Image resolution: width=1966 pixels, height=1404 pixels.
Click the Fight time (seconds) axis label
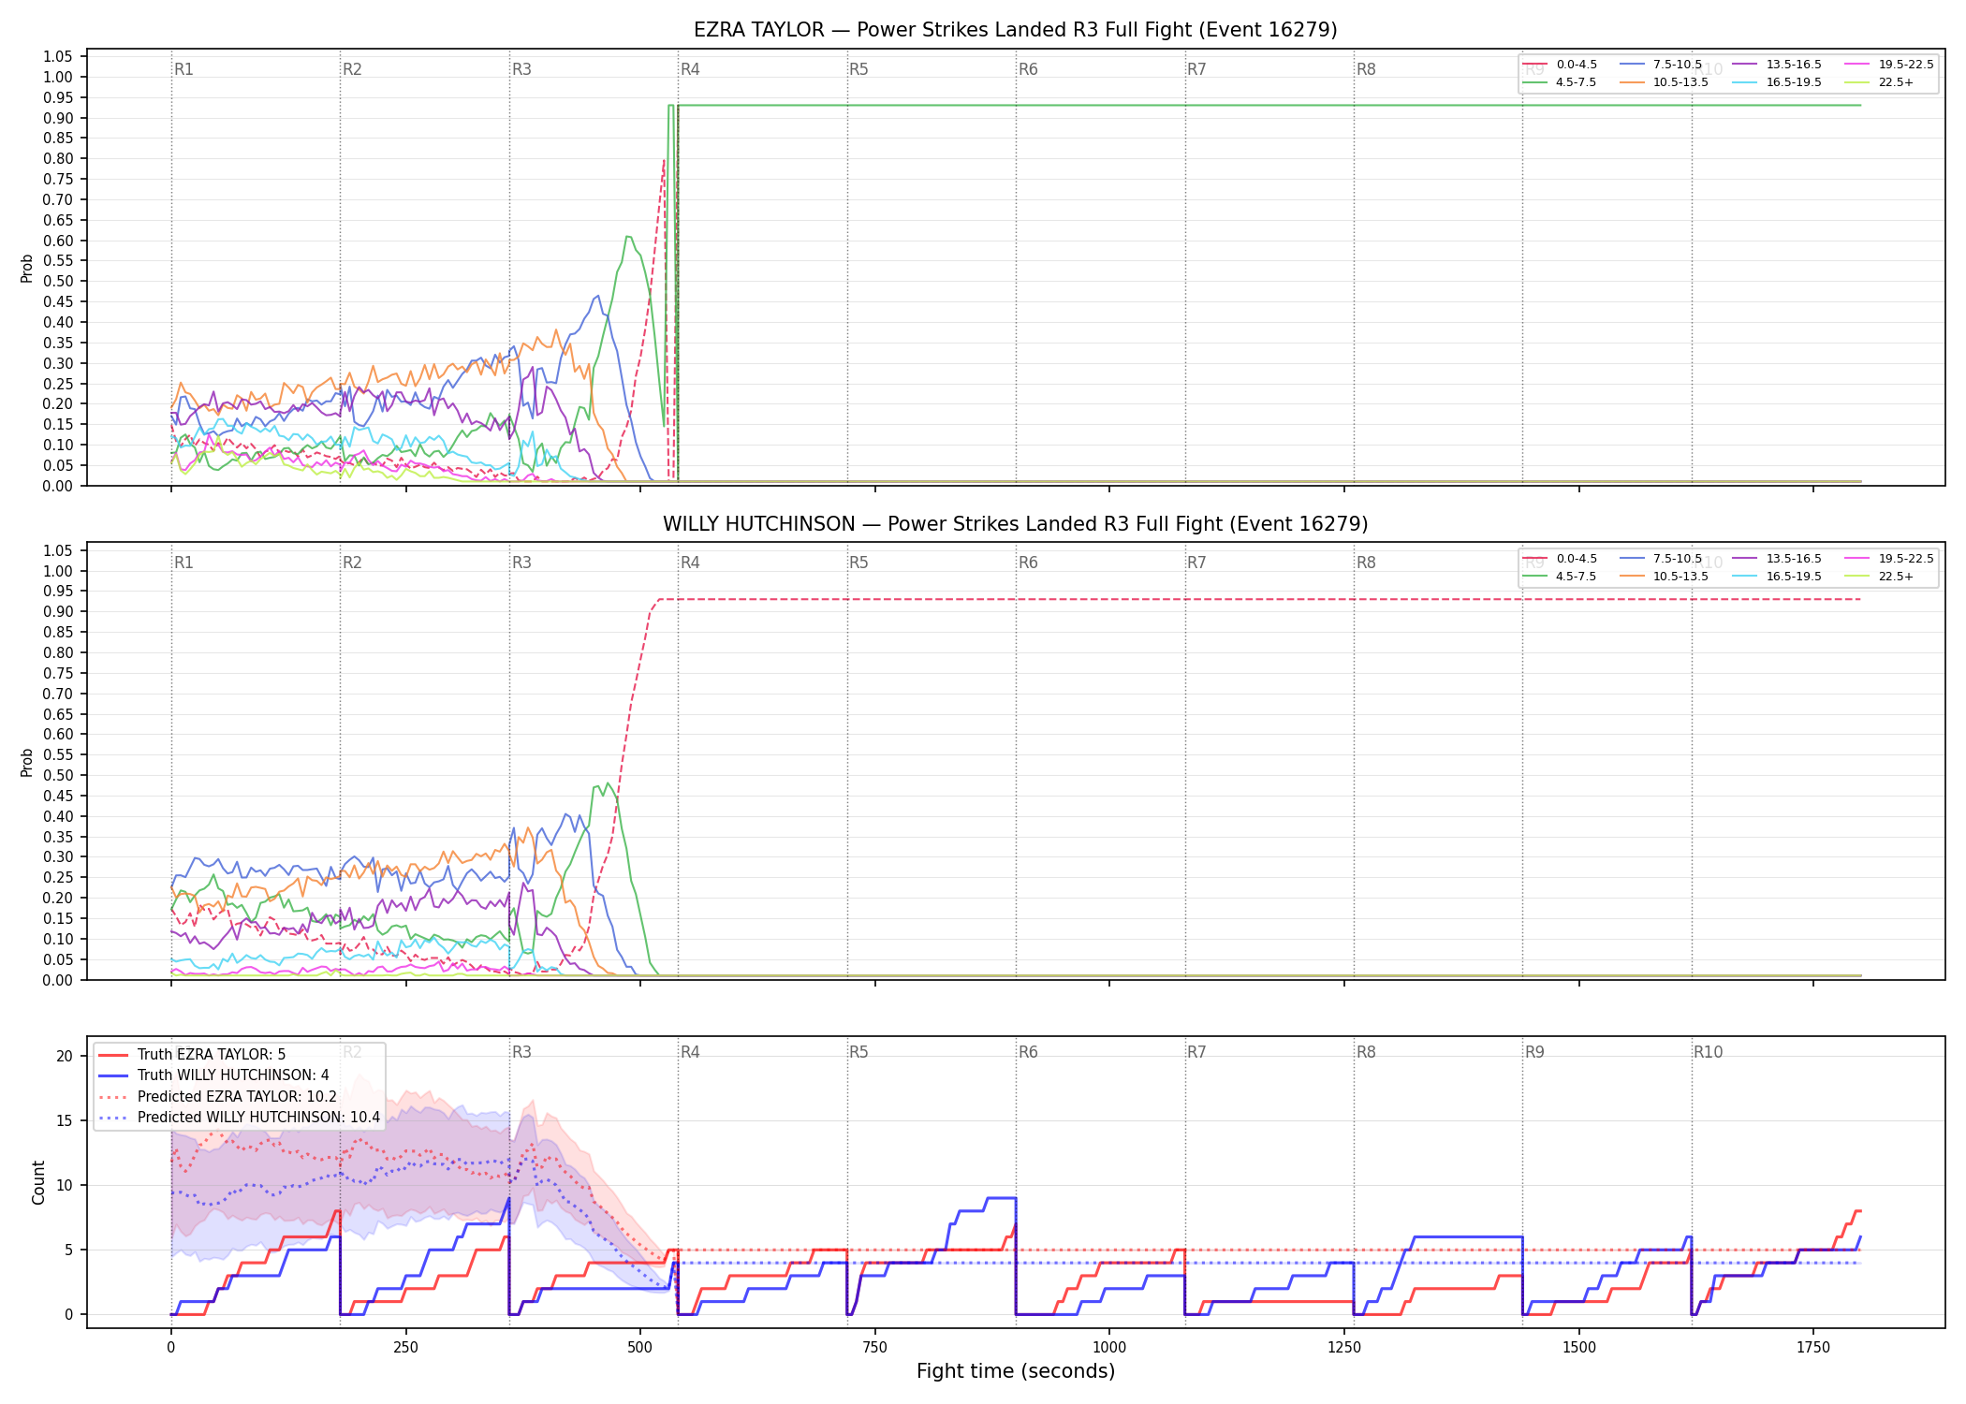(x=1016, y=1371)
